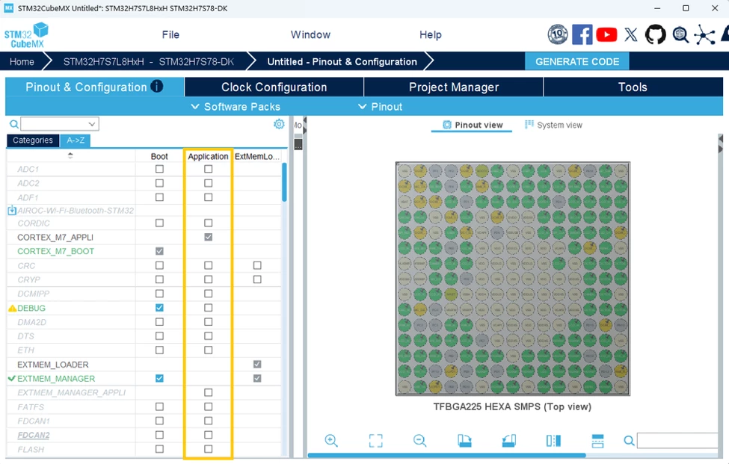Uncheck DEBUG in the Boot column
The image size is (729, 464).
[x=159, y=308]
